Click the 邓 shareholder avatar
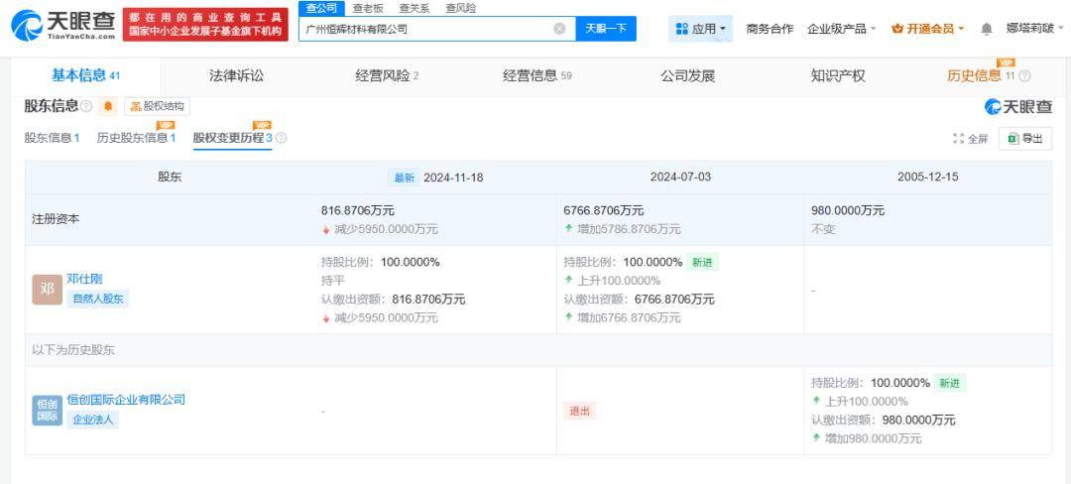Screen dimensions: 1071x484 tap(48, 290)
